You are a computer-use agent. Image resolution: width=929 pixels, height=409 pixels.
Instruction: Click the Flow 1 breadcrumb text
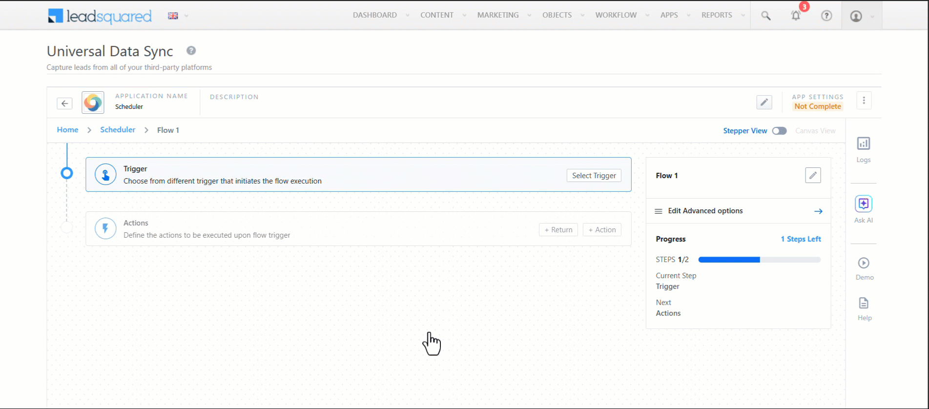tap(168, 130)
